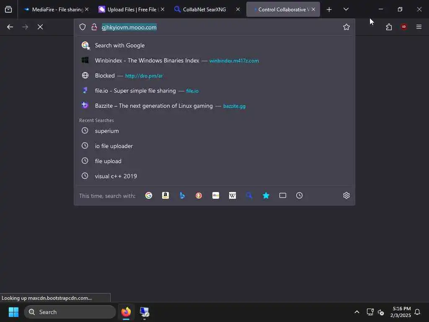Select the Control Collaborative tab

[x=283, y=9]
